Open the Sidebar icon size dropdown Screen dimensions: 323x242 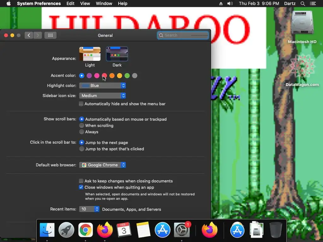point(103,96)
